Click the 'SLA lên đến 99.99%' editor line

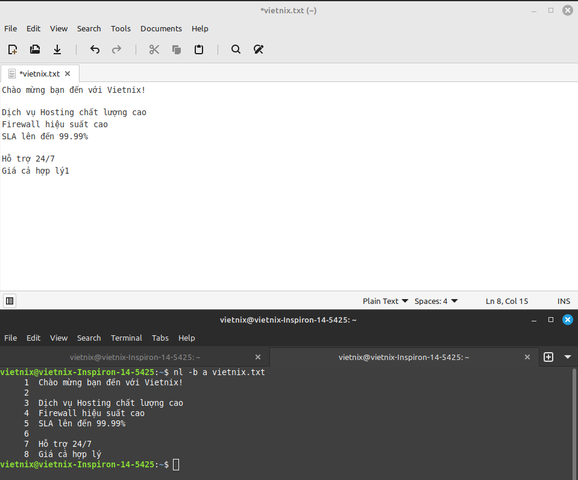pos(45,136)
